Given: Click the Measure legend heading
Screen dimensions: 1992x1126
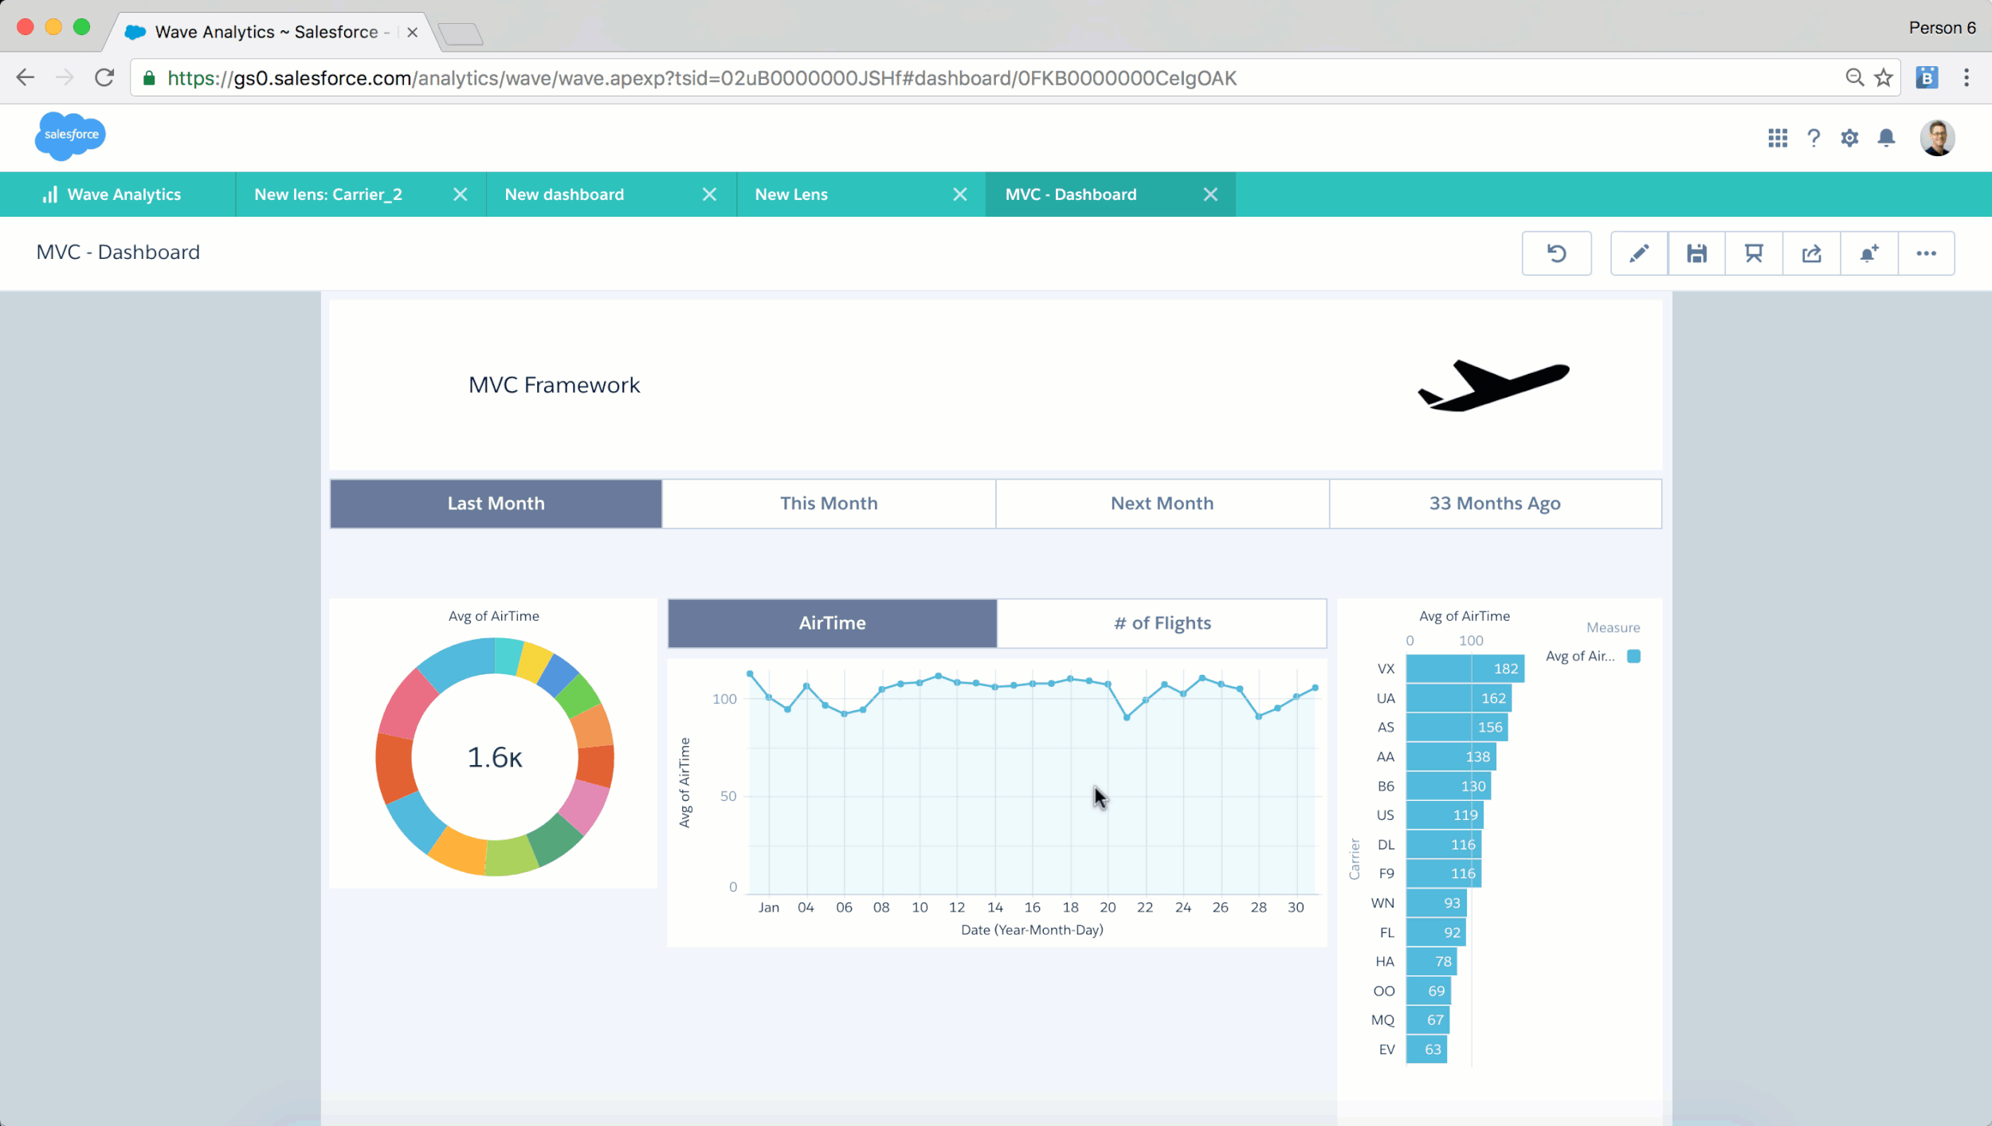Looking at the screenshot, I should coord(1613,628).
